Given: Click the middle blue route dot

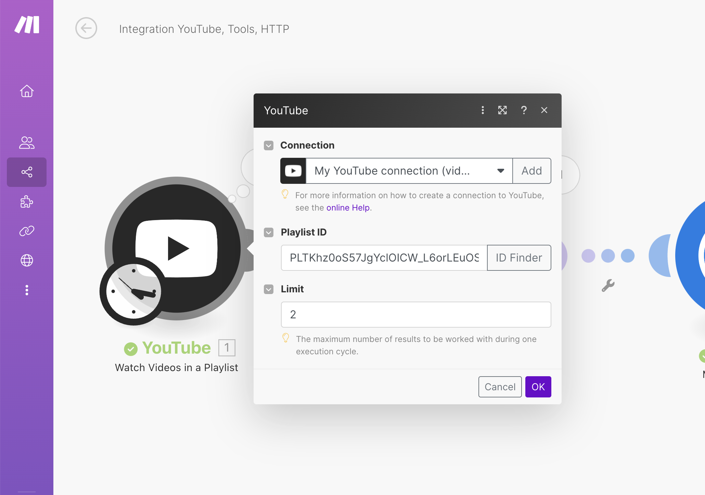Looking at the screenshot, I should click(608, 256).
